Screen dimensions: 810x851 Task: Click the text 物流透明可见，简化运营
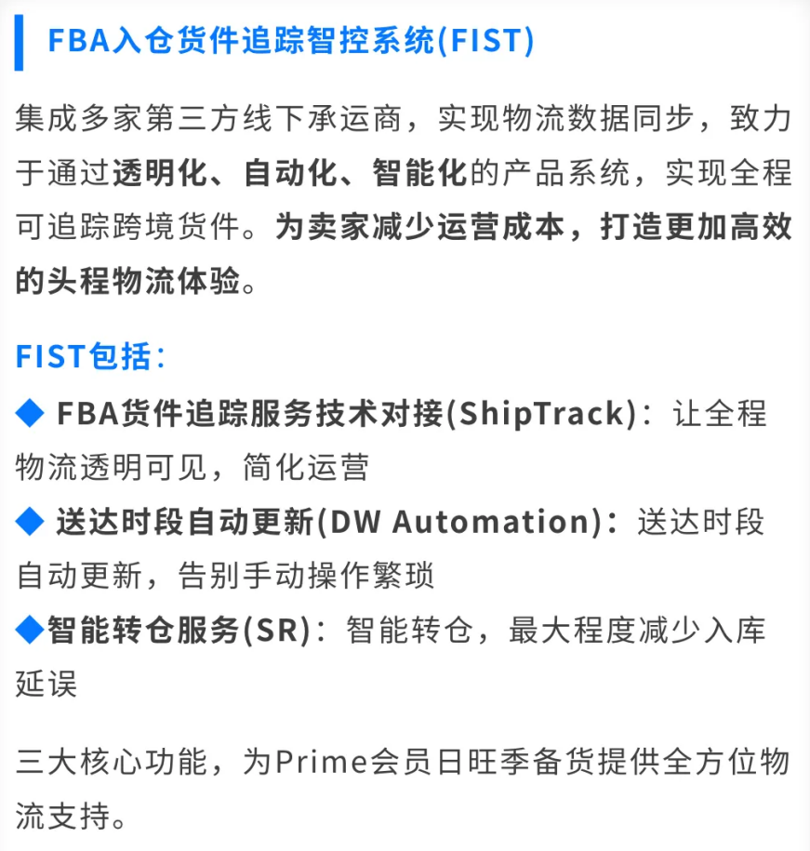coord(193,467)
